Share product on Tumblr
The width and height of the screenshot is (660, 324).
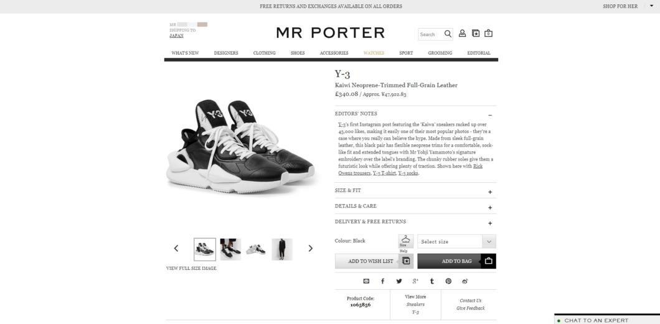[x=432, y=281]
